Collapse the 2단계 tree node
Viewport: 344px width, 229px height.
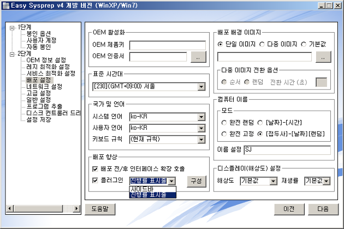[x=12, y=54]
